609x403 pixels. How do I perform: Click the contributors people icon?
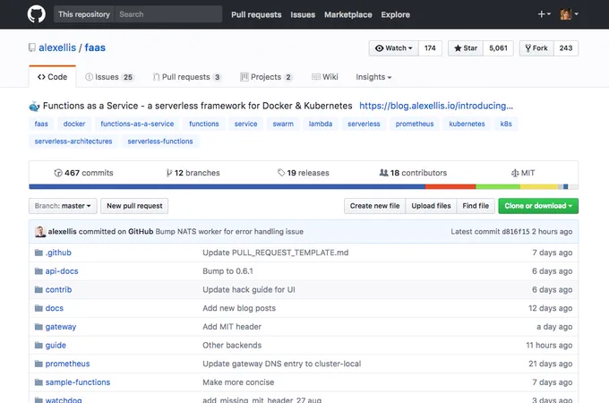click(383, 173)
